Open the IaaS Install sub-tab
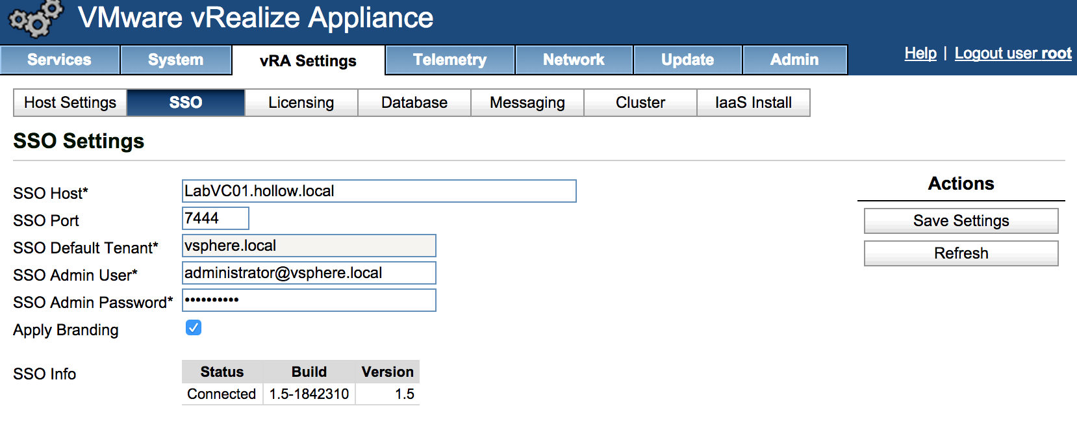Image resolution: width=1077 pixels, height=434 pixels. (754, 103)
